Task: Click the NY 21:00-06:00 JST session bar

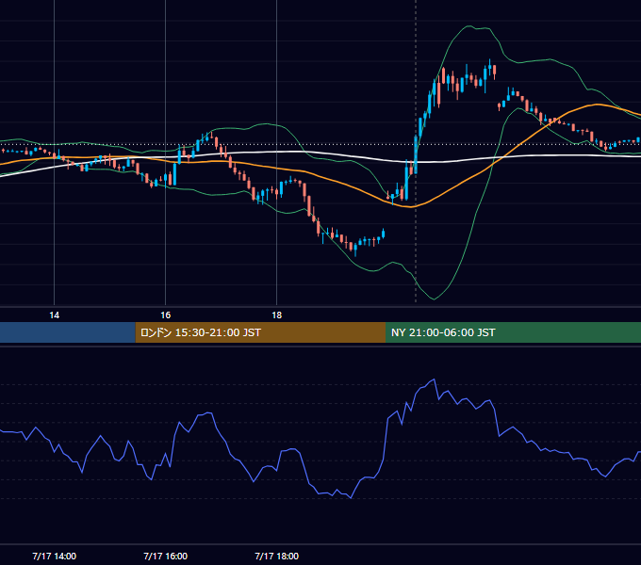Action: click(513, 332)
